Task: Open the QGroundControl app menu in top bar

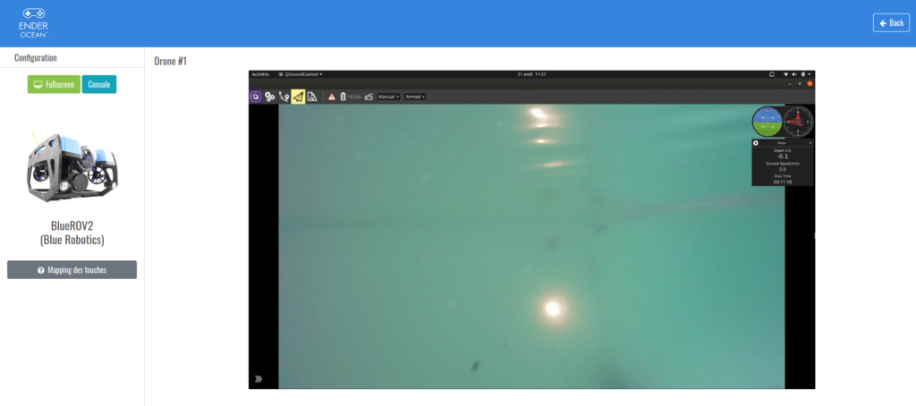Action: click(x=301, y=74)
